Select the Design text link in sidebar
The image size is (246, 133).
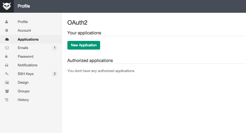coord(23,83)
